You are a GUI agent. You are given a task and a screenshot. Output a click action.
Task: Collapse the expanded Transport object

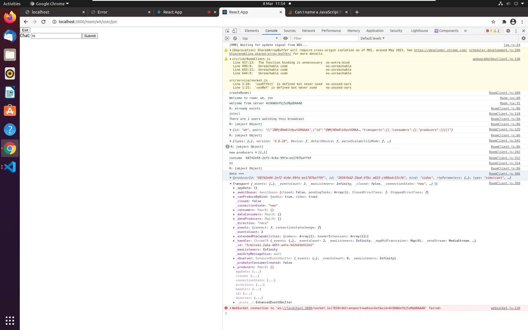[x=230, y=184]
